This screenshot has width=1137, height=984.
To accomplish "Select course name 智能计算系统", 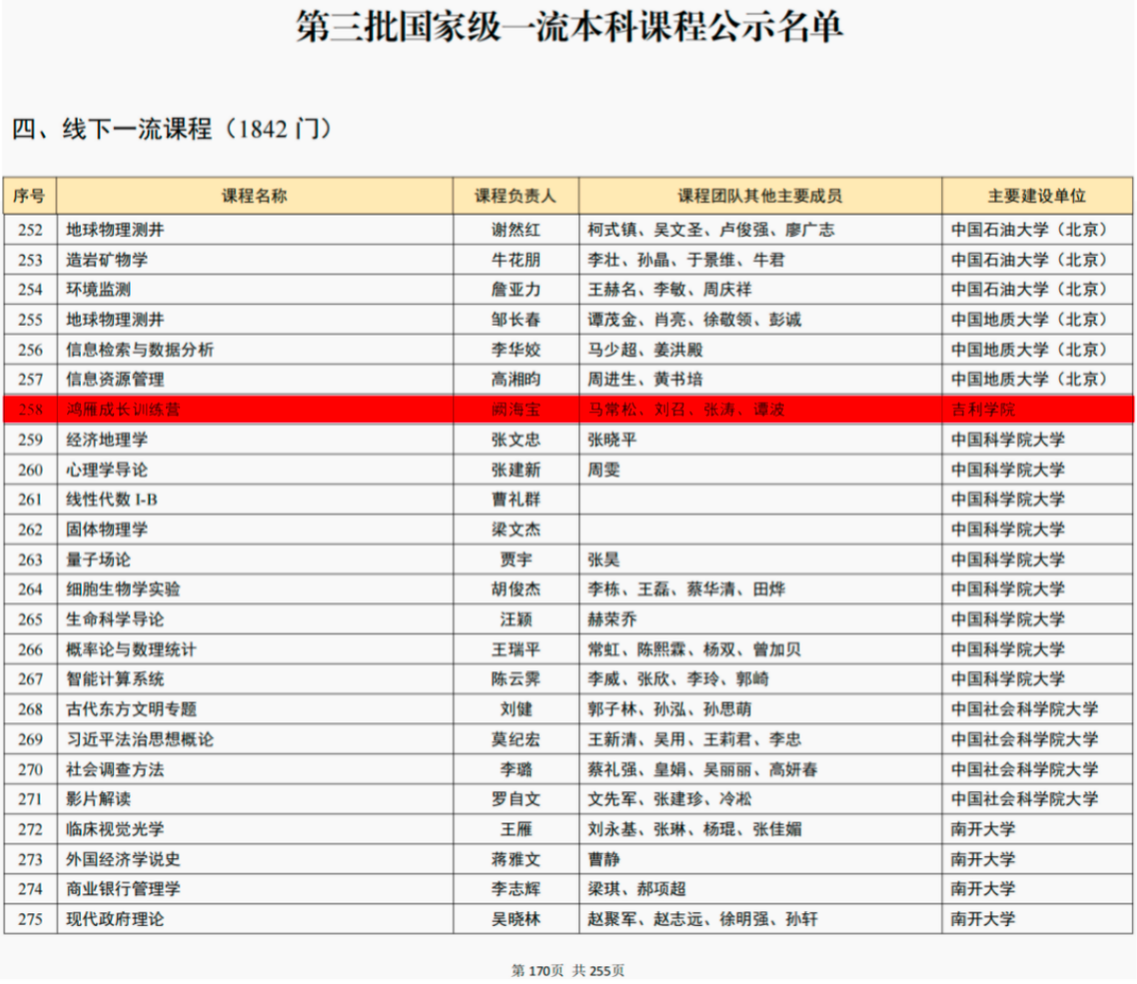I will [x=115, y=679].
